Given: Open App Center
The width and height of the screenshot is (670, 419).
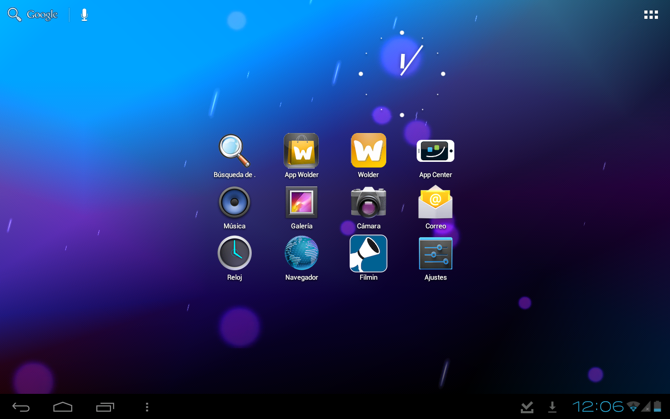Looking at the screenshot, I should [435, 151].
